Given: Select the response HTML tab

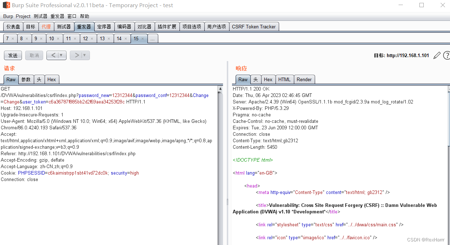Looking at the screenshot, I should [285, 79].
